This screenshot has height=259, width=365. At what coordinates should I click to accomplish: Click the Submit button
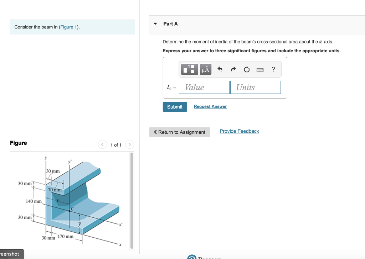tap(175, 106)
